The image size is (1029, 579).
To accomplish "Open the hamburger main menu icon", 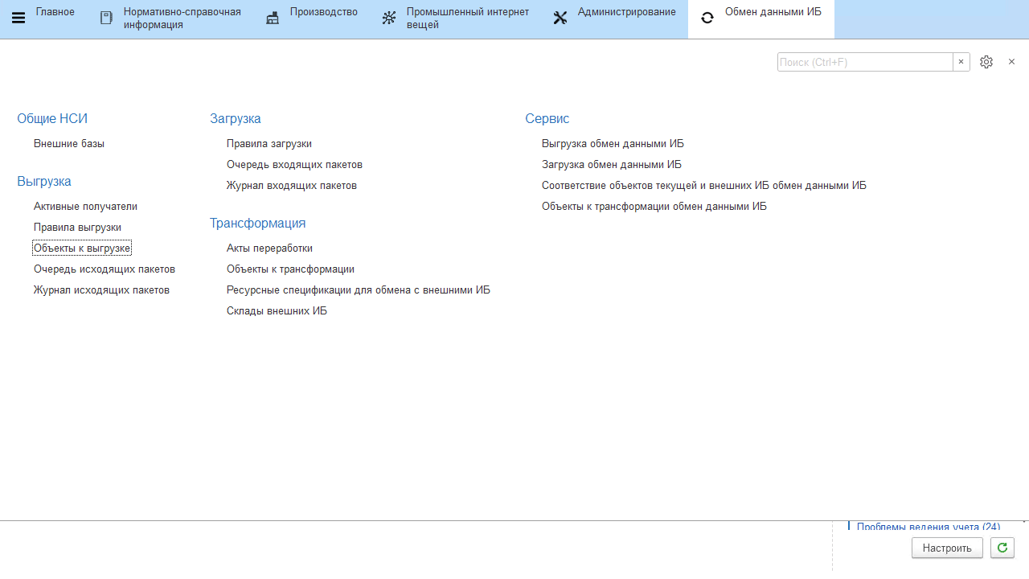I will (18, 18).
